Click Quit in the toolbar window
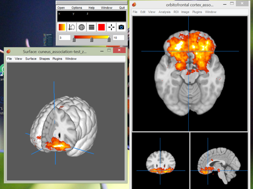Viewport: 253px width, 189px height. point(122,8)
